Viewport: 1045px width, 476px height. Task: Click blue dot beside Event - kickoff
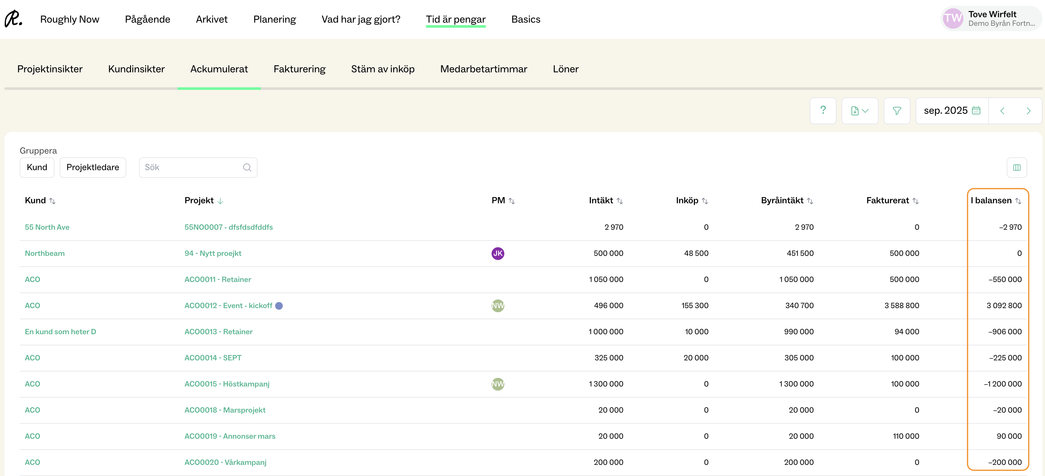tap(279, 306)
